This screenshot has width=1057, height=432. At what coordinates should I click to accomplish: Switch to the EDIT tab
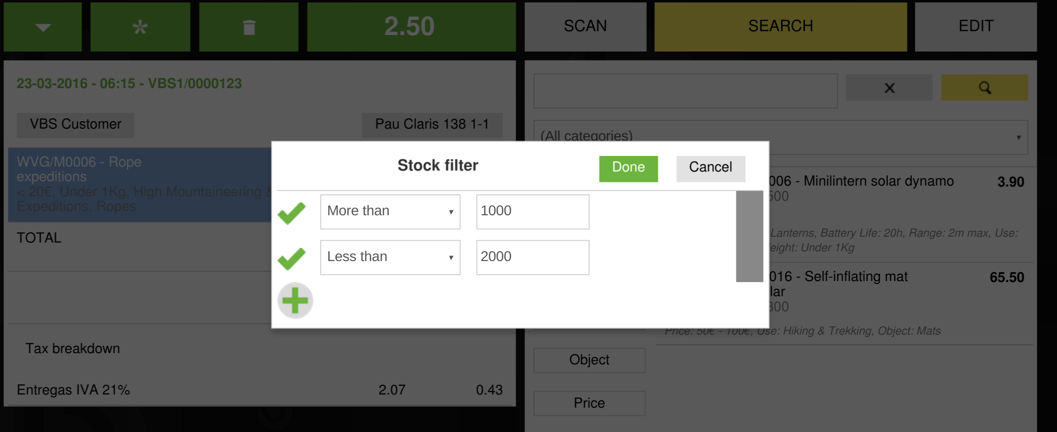pyautogui.click(x=976, y=26)
